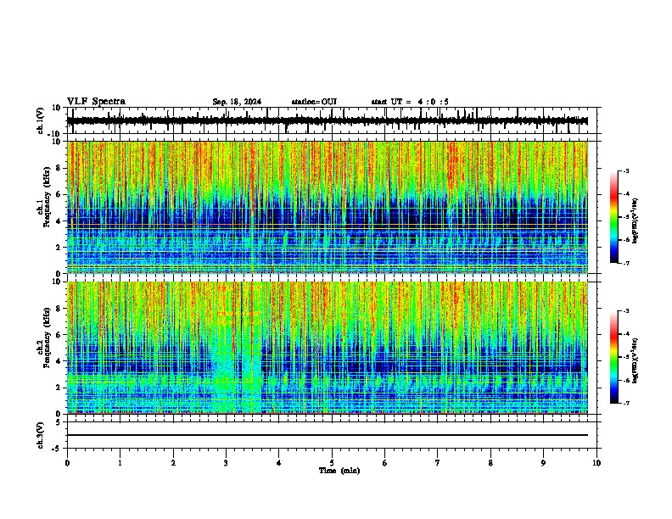The image size is (672, 519).
Task: Click the "Time (min)" axis label
Action: 339,471
